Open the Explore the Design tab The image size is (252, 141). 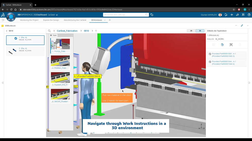pyautogui.click(x=51, y=20)
